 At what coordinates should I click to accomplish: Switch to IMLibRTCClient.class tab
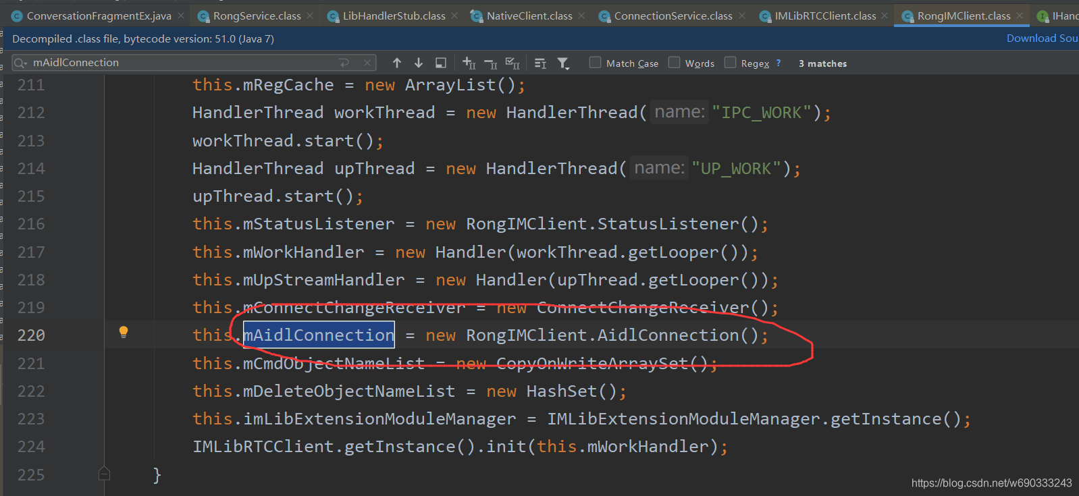pyautogui.click(x=825, y=16)
